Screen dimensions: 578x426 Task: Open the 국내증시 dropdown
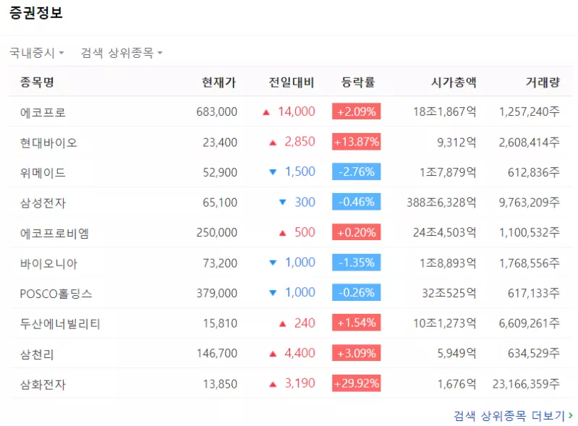36,53
